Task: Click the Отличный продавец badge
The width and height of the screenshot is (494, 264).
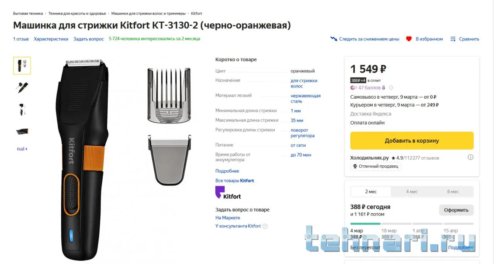Action: point(376,166)
